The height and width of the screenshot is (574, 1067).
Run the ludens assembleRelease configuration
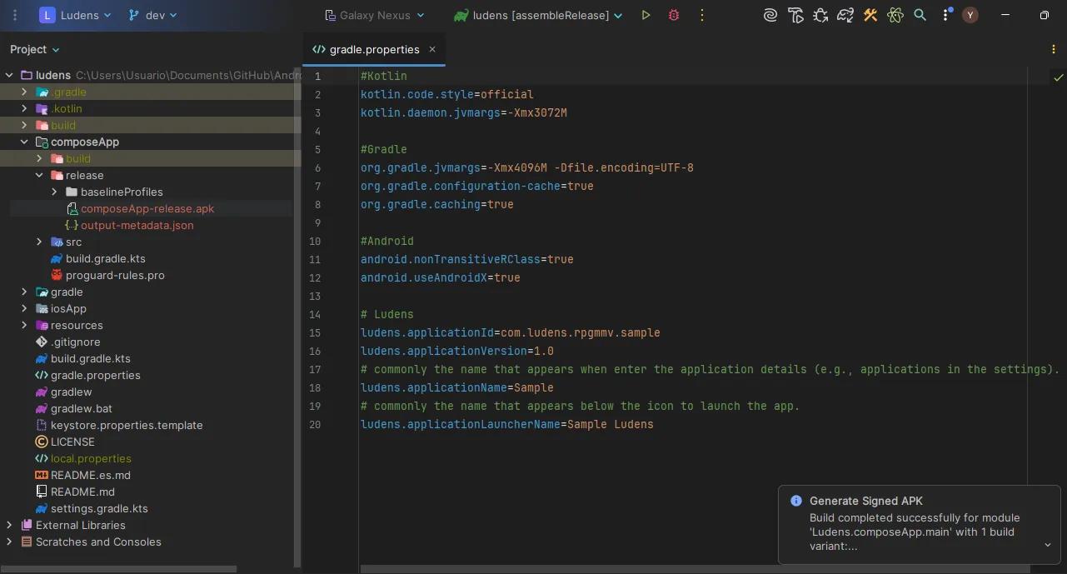tap(646, 15)
